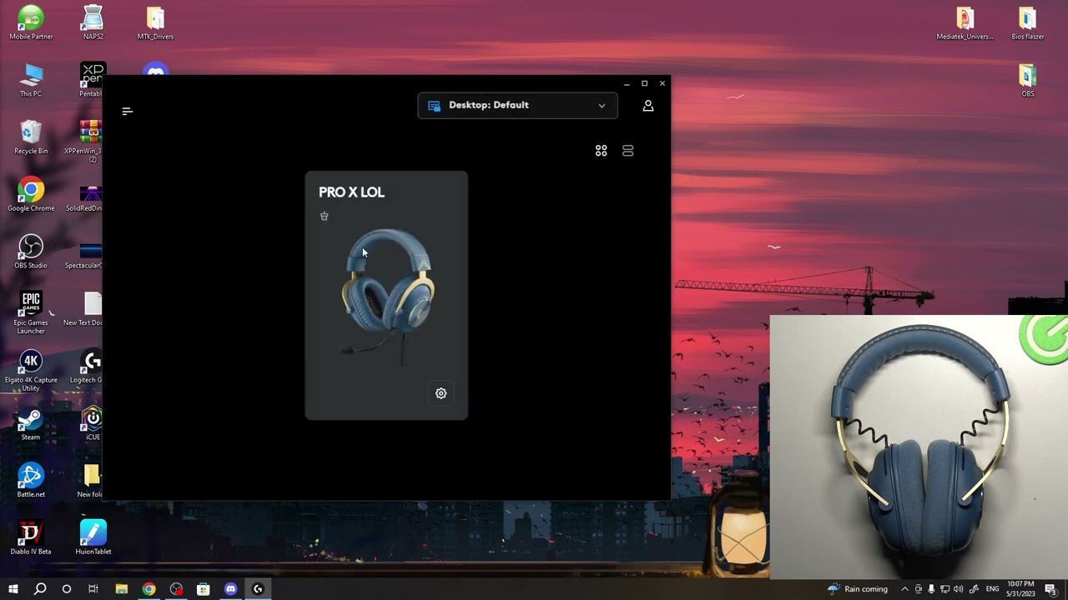Open Cortana from the taskbar
Viewport: 1068px width, 600px height.
[x=67, y=589]
